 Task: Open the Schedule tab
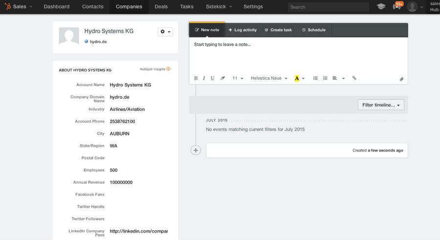coord(314,30)
